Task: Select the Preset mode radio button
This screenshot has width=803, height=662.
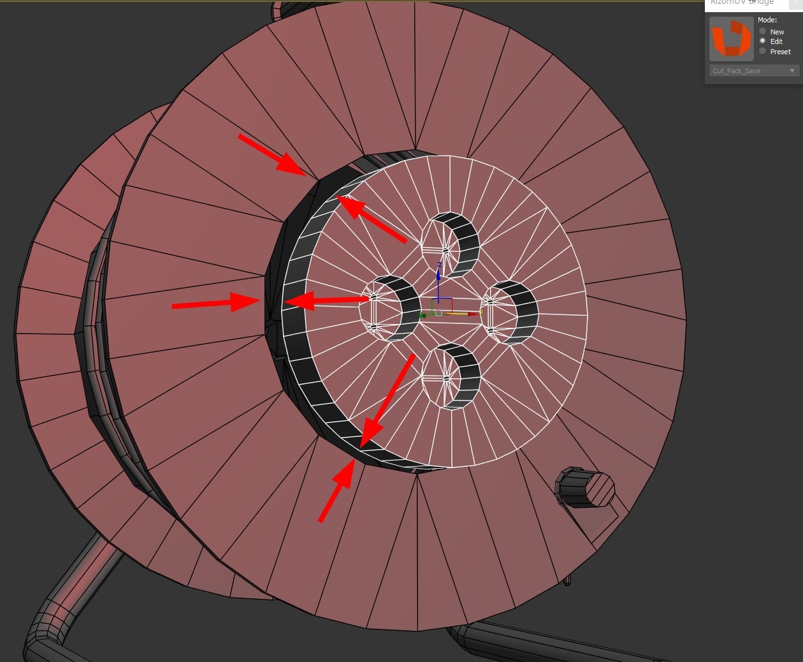Action: [x=762, y=51]
